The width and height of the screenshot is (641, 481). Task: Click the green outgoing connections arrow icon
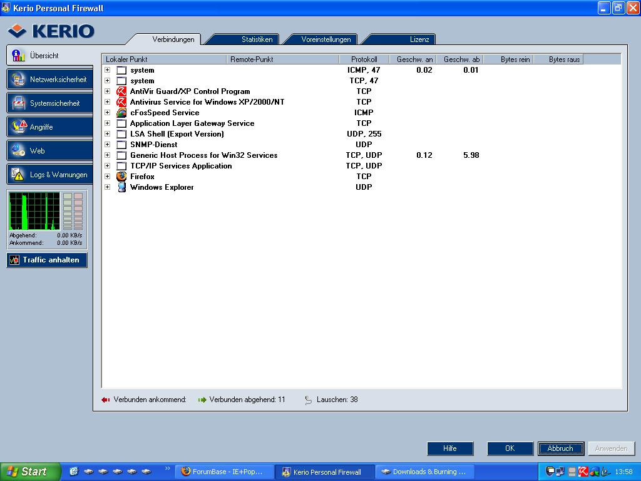[202, 400]
